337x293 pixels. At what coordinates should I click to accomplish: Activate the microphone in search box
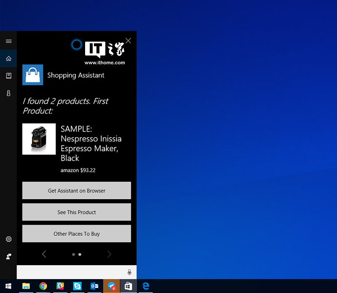click(129, 272)
